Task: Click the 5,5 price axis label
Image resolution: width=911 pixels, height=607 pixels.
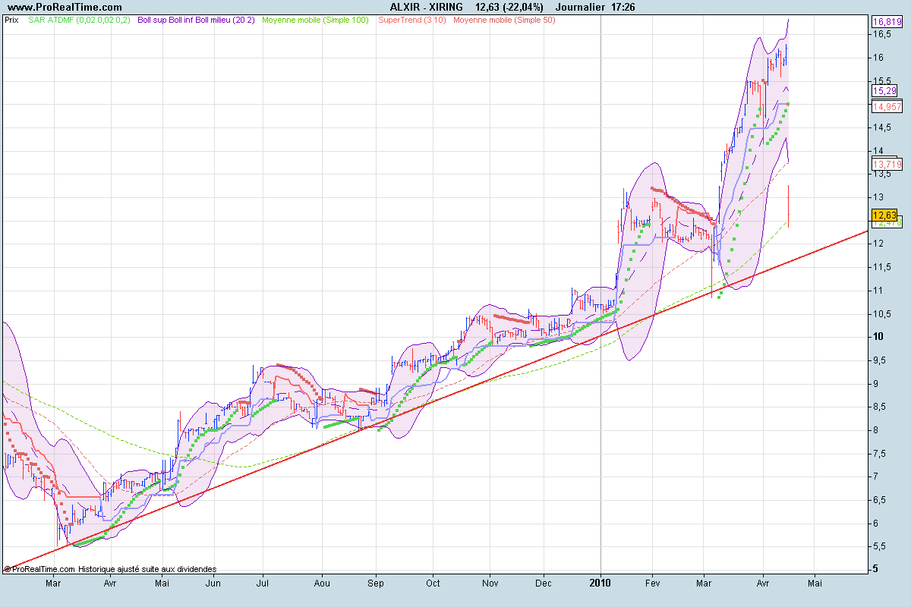Action: coord(879,546)
